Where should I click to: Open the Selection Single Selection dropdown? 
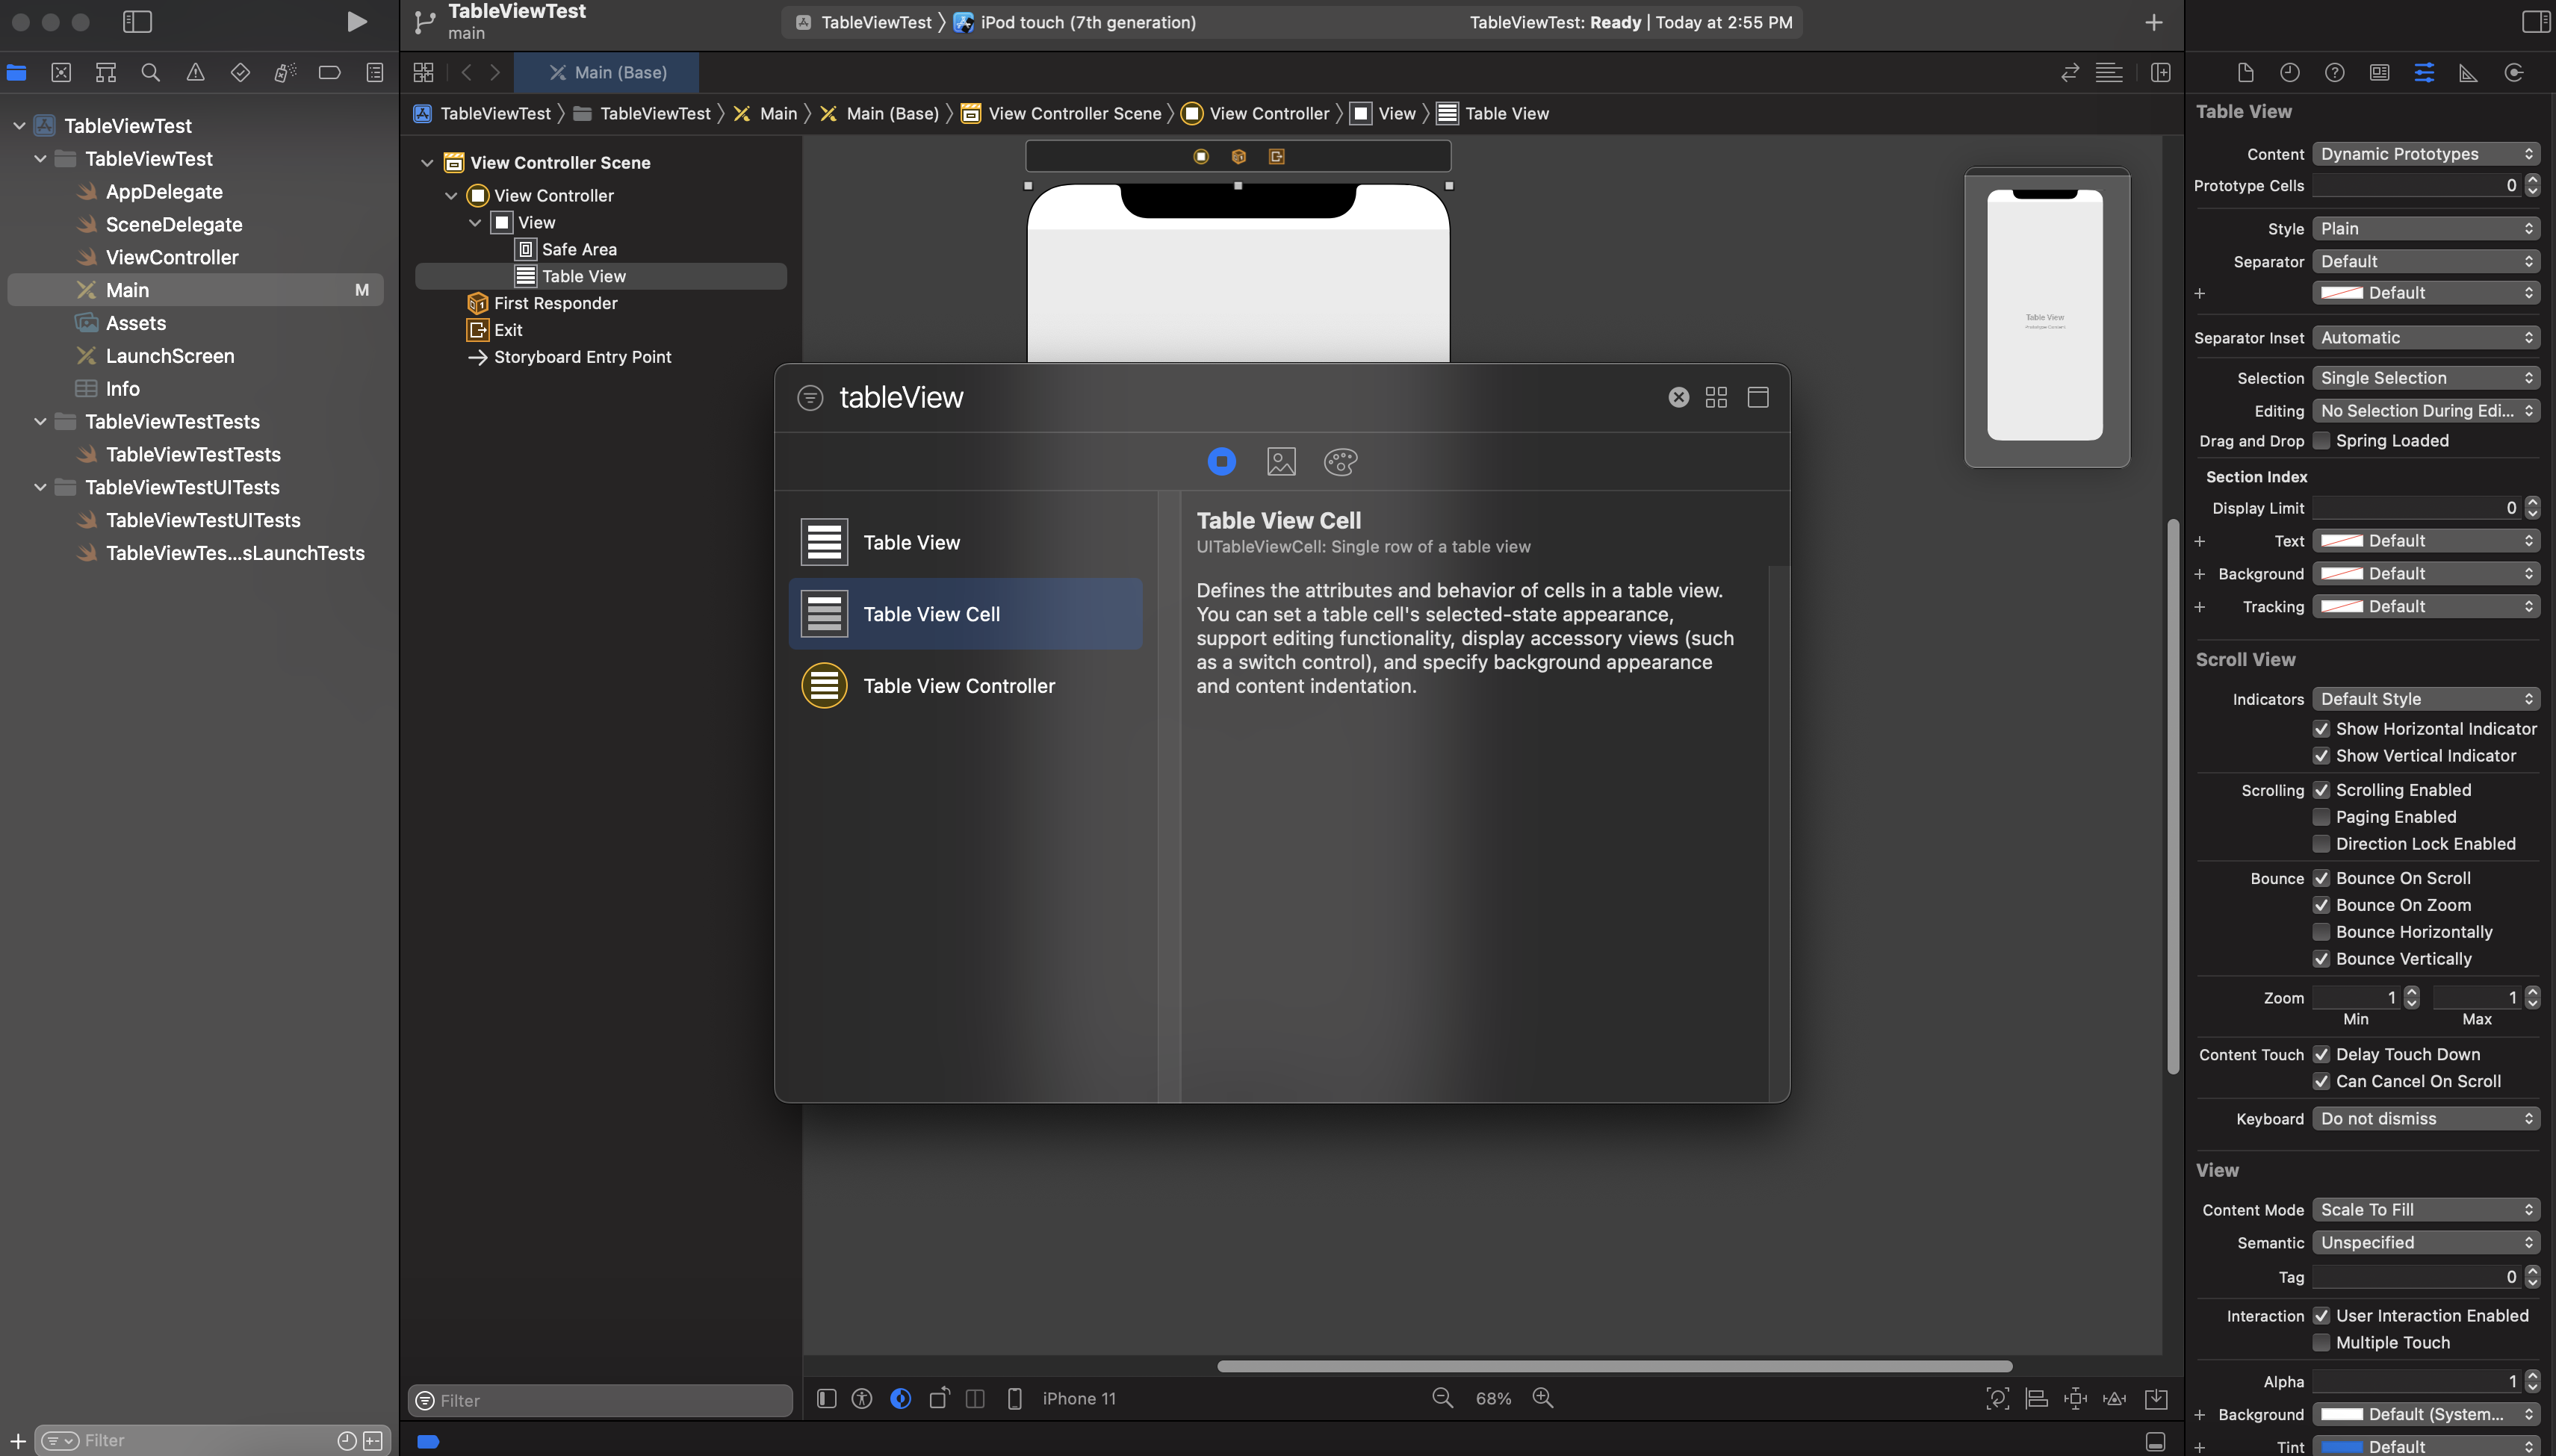[x=2425, y=378]
